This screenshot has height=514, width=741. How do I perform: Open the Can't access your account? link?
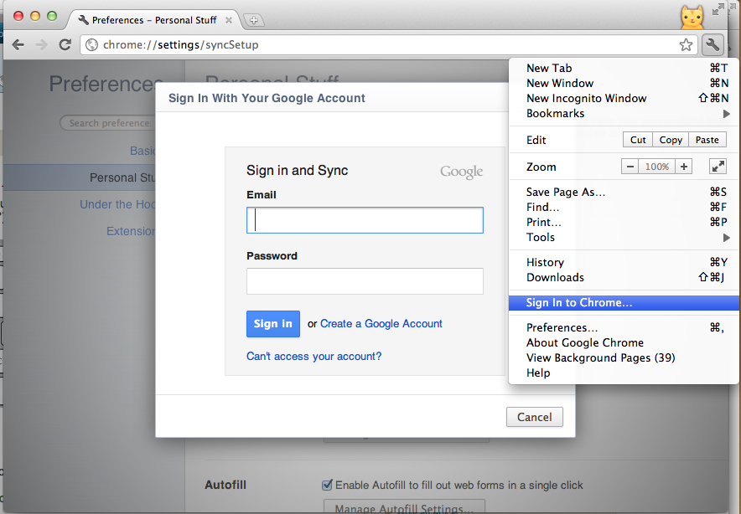coord(313,357)
